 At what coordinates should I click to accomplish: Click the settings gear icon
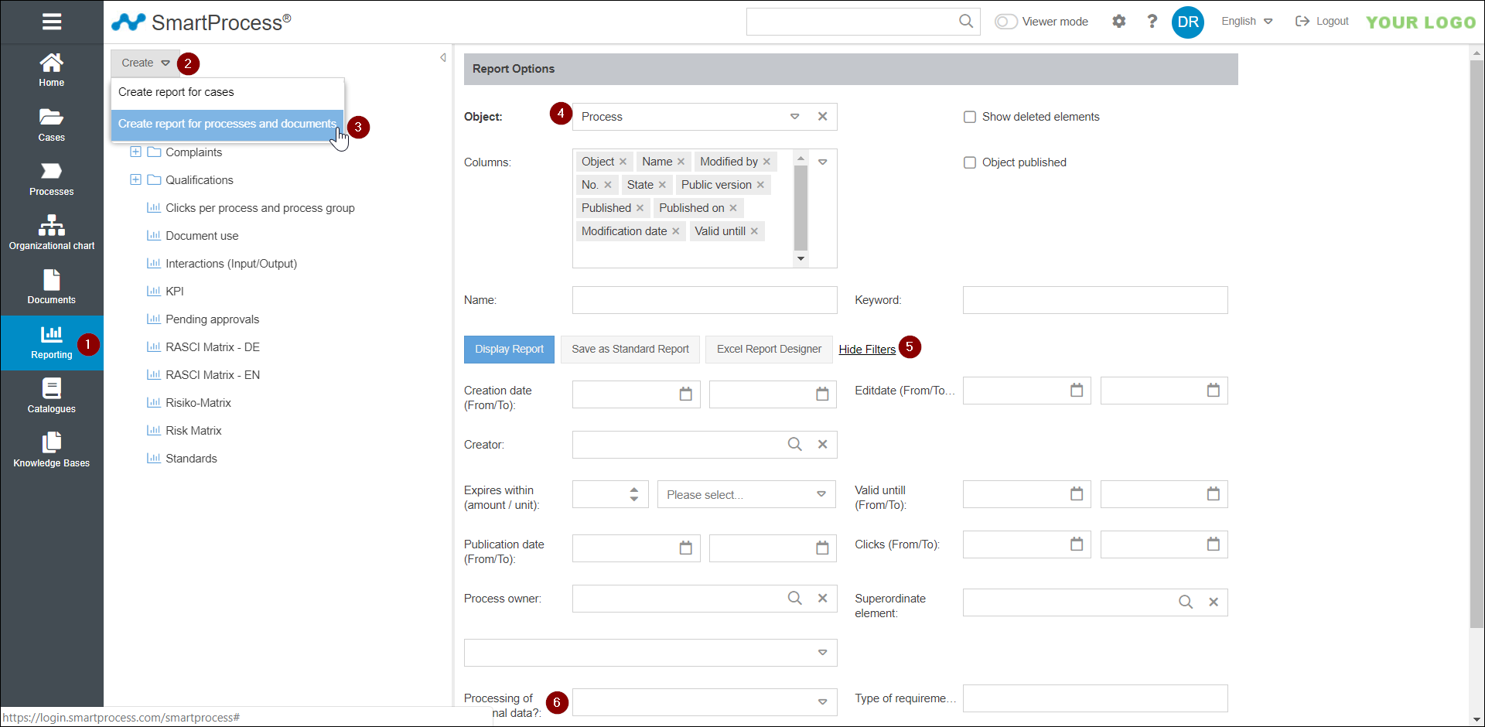click(1118, 22)
